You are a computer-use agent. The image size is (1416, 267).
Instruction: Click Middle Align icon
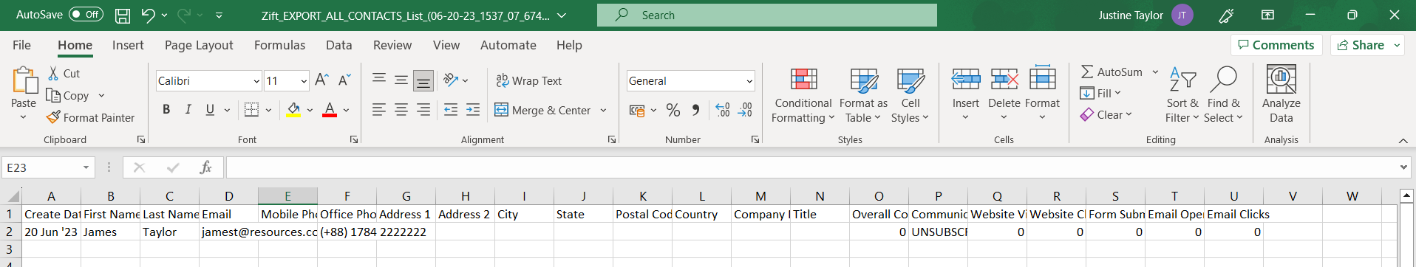click(401, 80)
